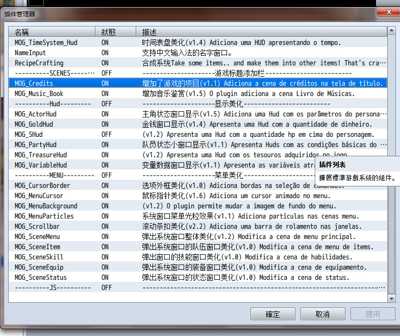Select the MOG_Music_Book plugin row
The height and width of the screenshot is (336, 400).
coord(198,93)
